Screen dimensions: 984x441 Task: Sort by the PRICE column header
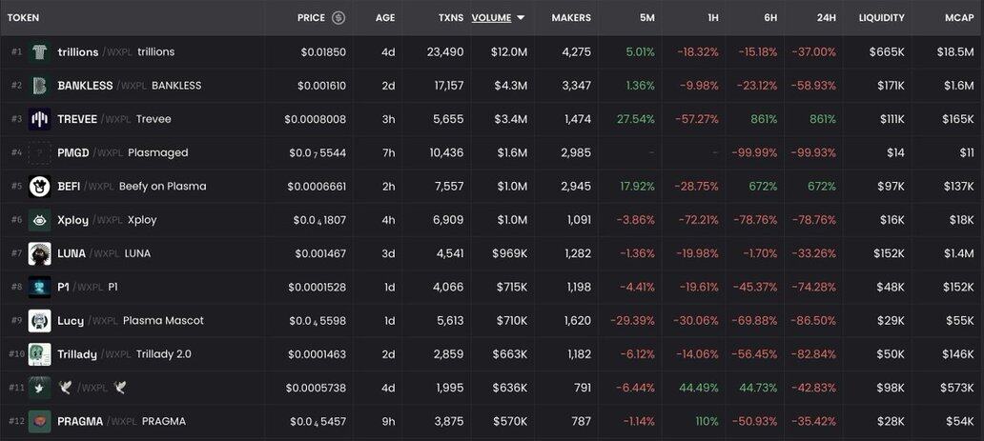tap(311, 17)
